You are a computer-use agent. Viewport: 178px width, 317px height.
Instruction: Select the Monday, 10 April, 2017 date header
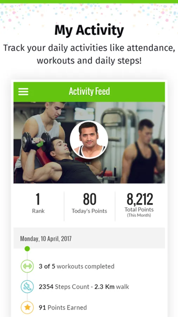[46, 238]
